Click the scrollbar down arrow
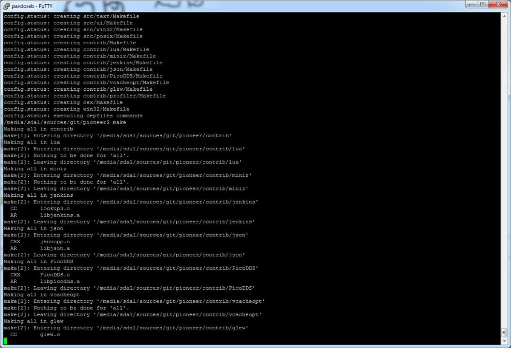The image size is (511, 348). [x=504, y=342]
